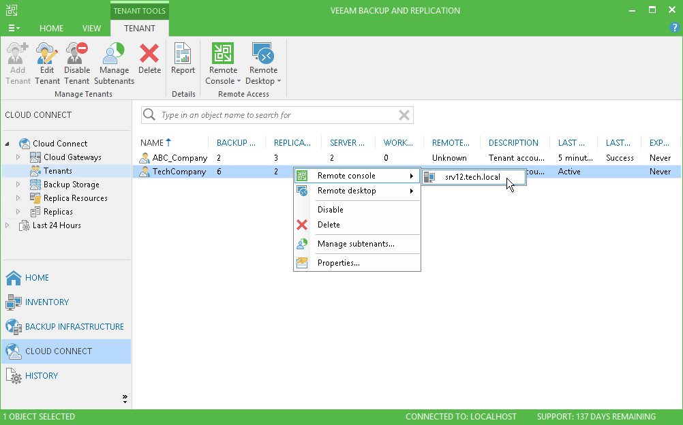This screenshot has width=683, height=425.
Task: Select the ABC_Company tenant row
Action: [407, 157]
